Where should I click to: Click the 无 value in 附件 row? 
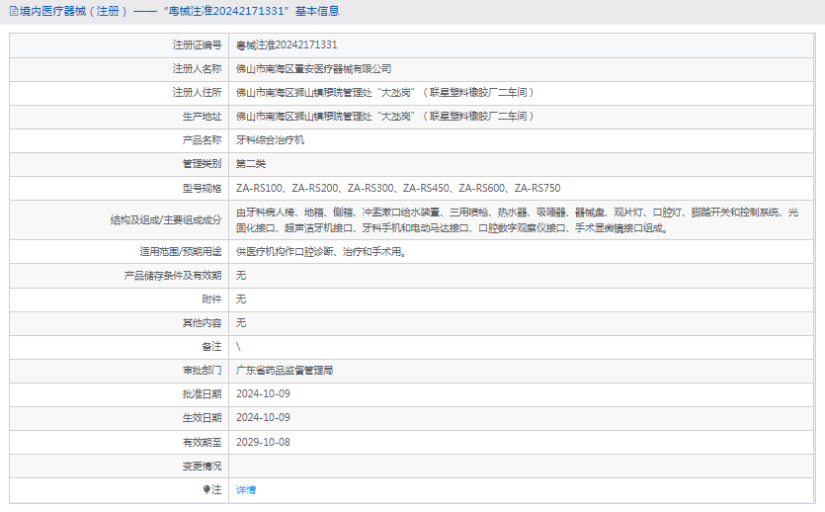pyautogui.click(x=241, y=299)
